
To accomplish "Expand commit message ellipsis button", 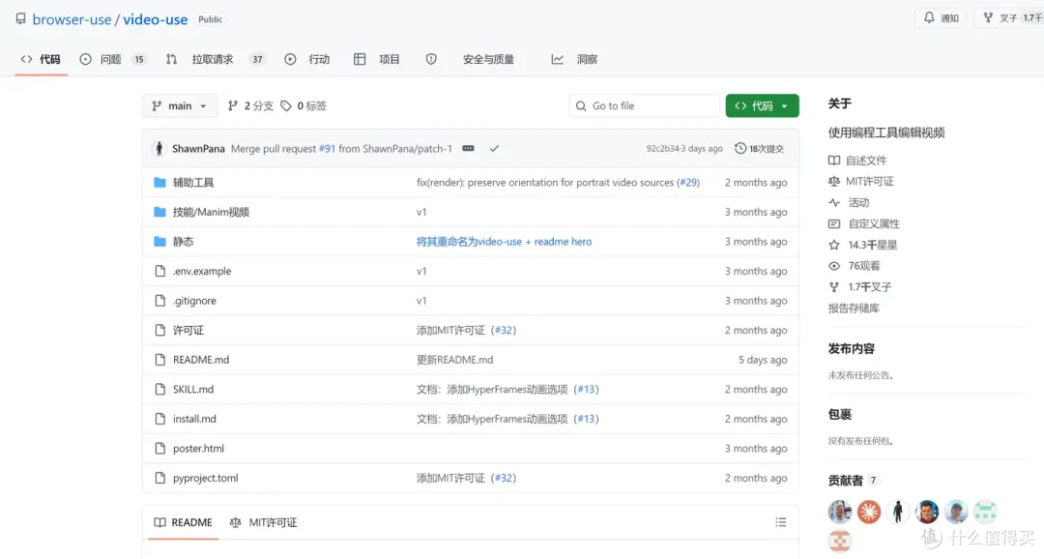I will click(468, 149).
